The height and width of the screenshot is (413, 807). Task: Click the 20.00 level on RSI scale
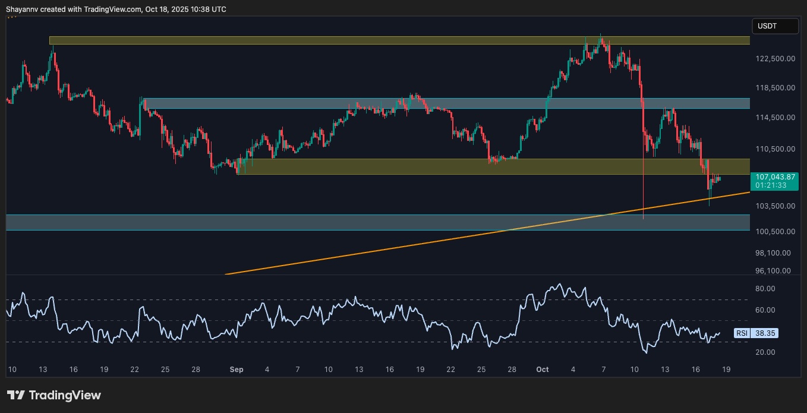(x=765, y=352)
